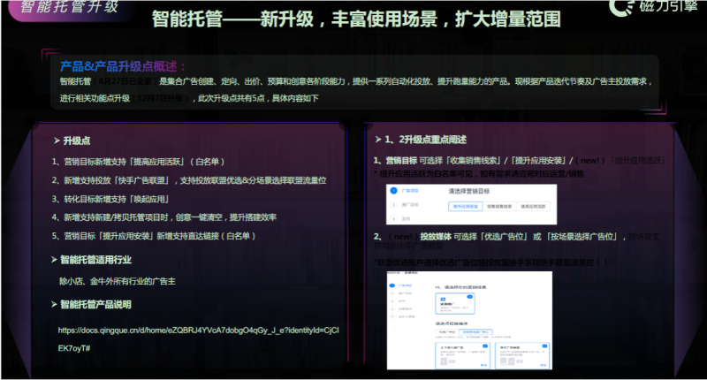Click upgrade point 2 about 快手广告联盟

[189, 180]
